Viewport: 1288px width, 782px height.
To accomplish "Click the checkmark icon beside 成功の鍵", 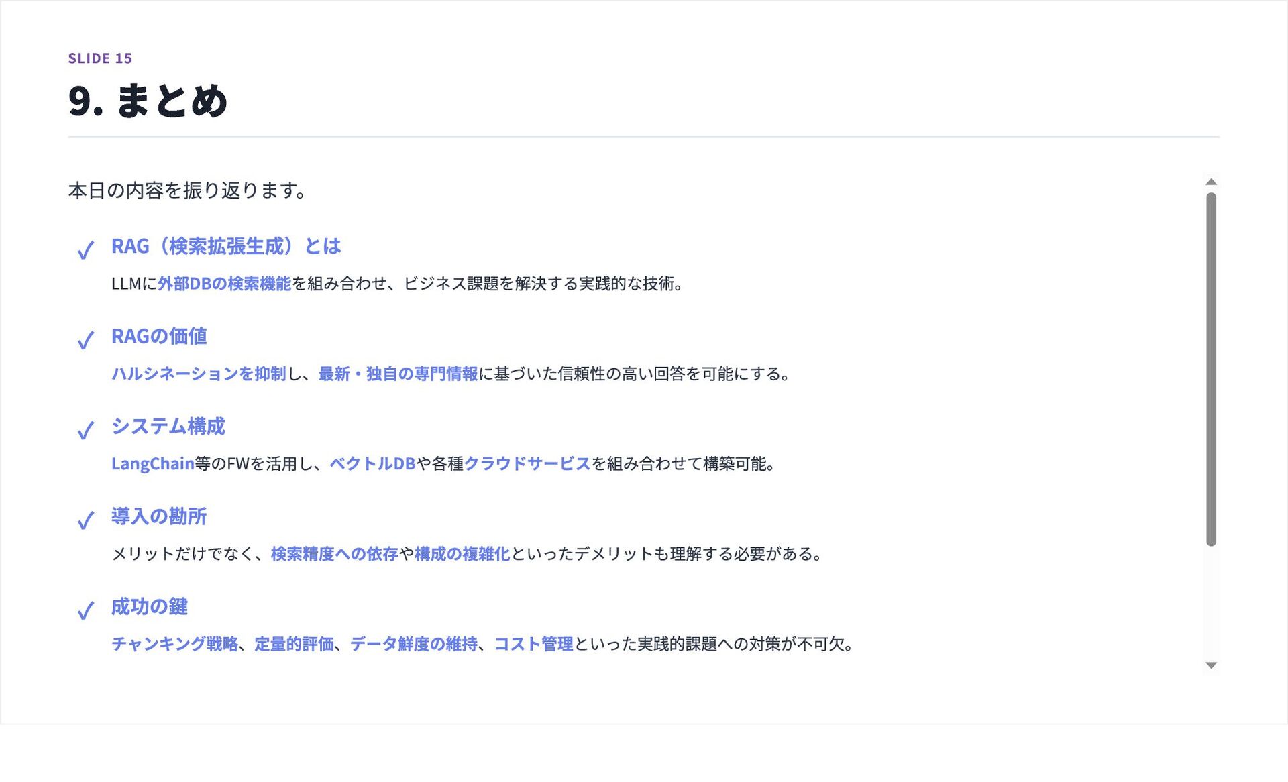I will (x=86, y=610).
